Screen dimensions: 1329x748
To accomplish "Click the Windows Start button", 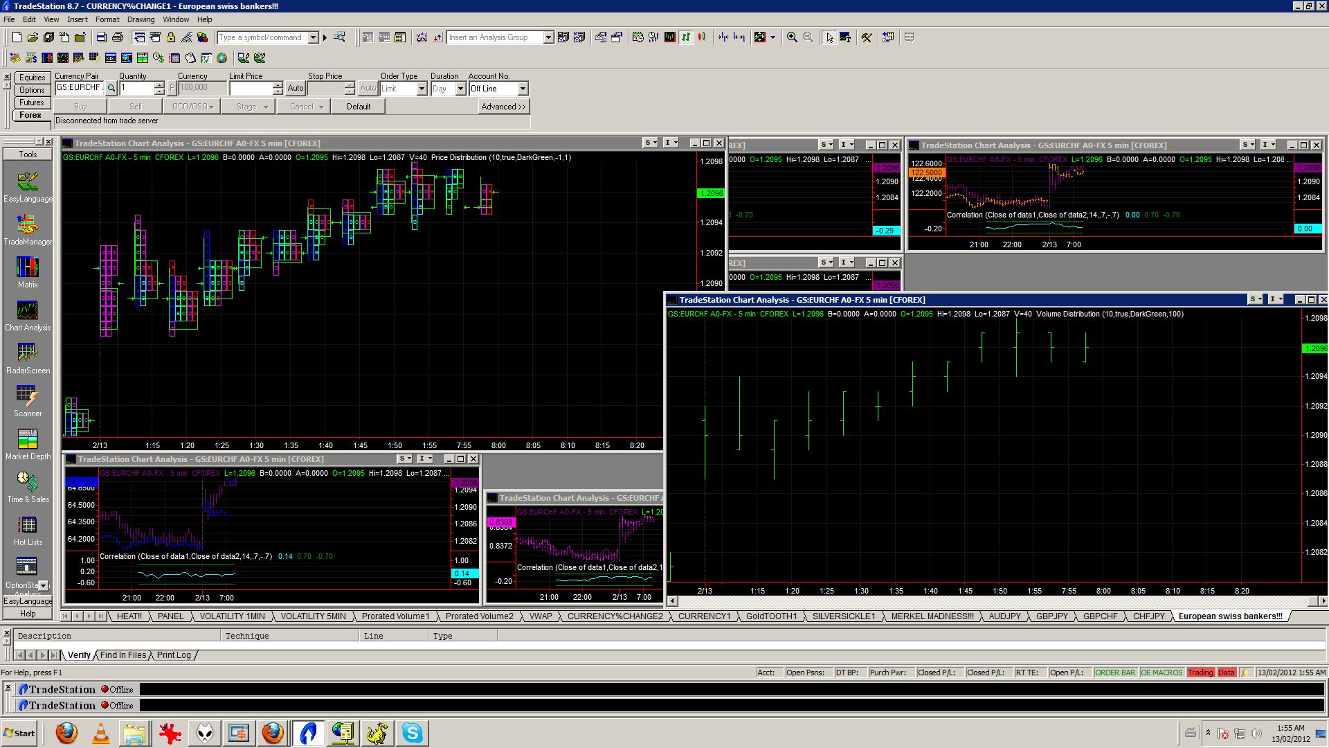I will pos(19,733).
